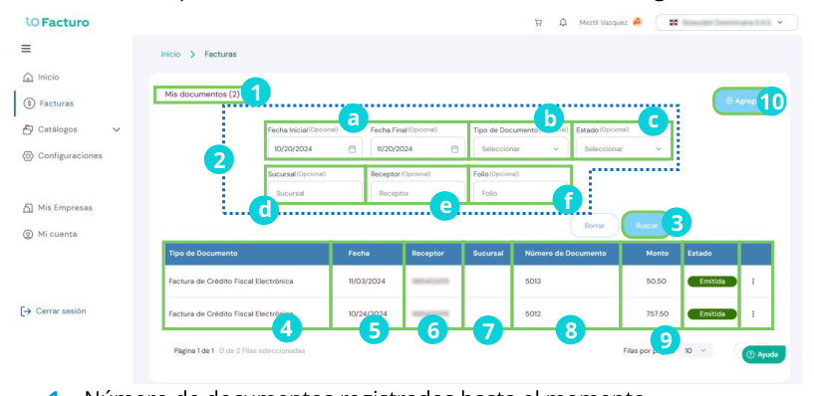Viewport: 814px width, 396px height.
Task: Click the Estado column header
Action: pyautogui.click(x=699, y=254)
